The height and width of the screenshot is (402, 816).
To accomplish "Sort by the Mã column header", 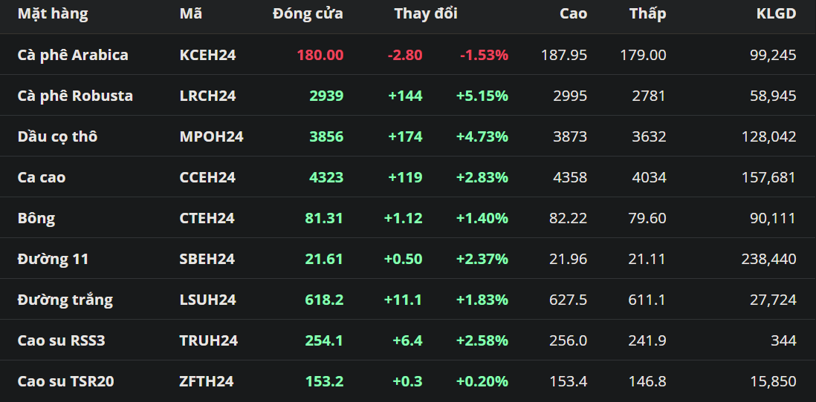I will click(x=190, y=13).
